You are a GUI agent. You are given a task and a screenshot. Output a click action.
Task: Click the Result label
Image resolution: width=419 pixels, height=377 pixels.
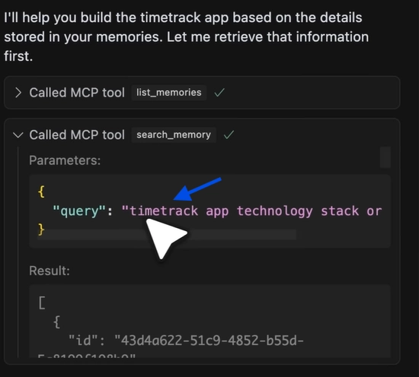coord(50,271)
